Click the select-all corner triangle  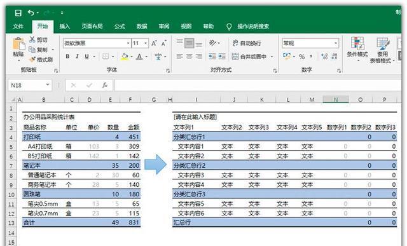(13, 99)
